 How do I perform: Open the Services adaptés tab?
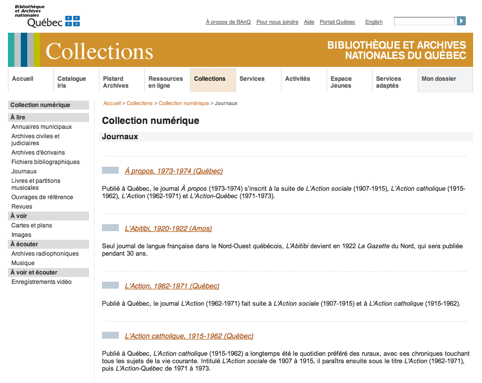tap(395, 80)
